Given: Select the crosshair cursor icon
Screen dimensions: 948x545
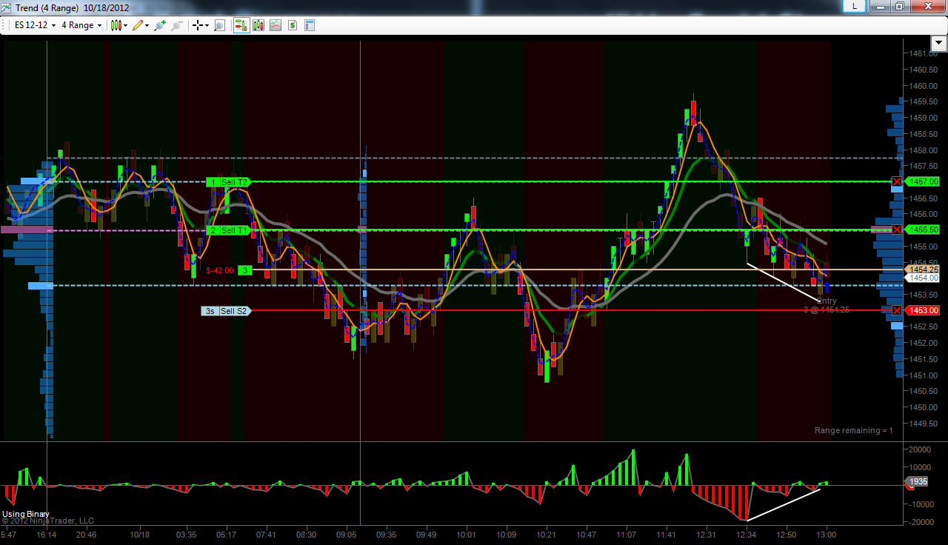Looking at the screenshot, I should (198, 25).
